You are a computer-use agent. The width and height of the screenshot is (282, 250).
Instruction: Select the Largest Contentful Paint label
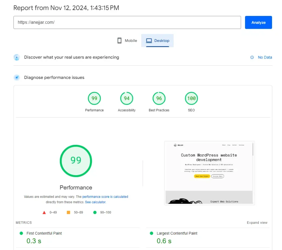pos(177,233)
